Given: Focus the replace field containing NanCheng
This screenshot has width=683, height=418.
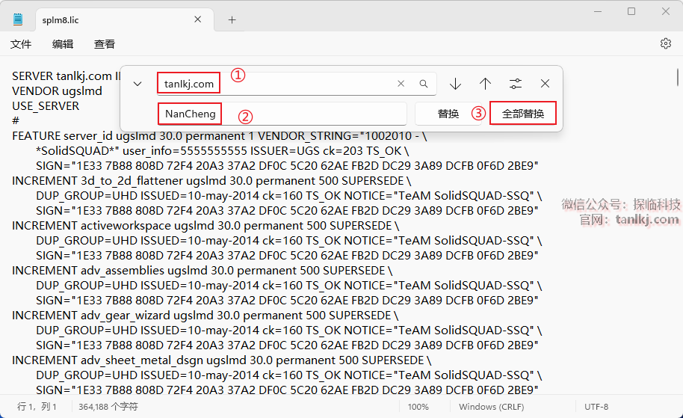Looking at the screenshot, I should pos(299,114).
